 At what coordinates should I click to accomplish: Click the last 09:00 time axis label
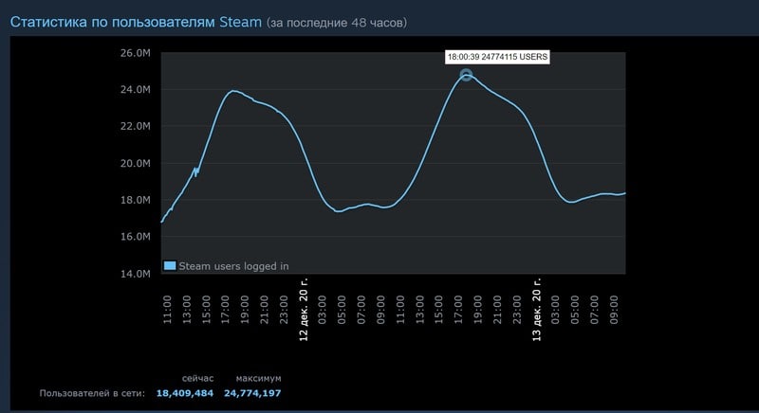(x=614, y=310)
